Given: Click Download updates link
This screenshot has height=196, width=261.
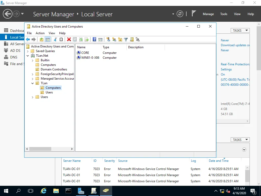Looking at the screenshot, I should 235,45.
